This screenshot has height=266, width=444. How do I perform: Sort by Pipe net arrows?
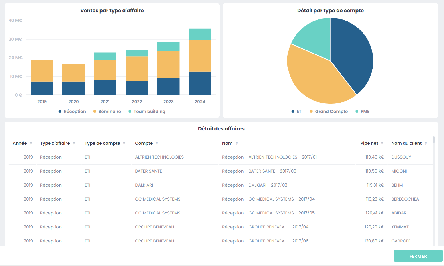(382, 143)
